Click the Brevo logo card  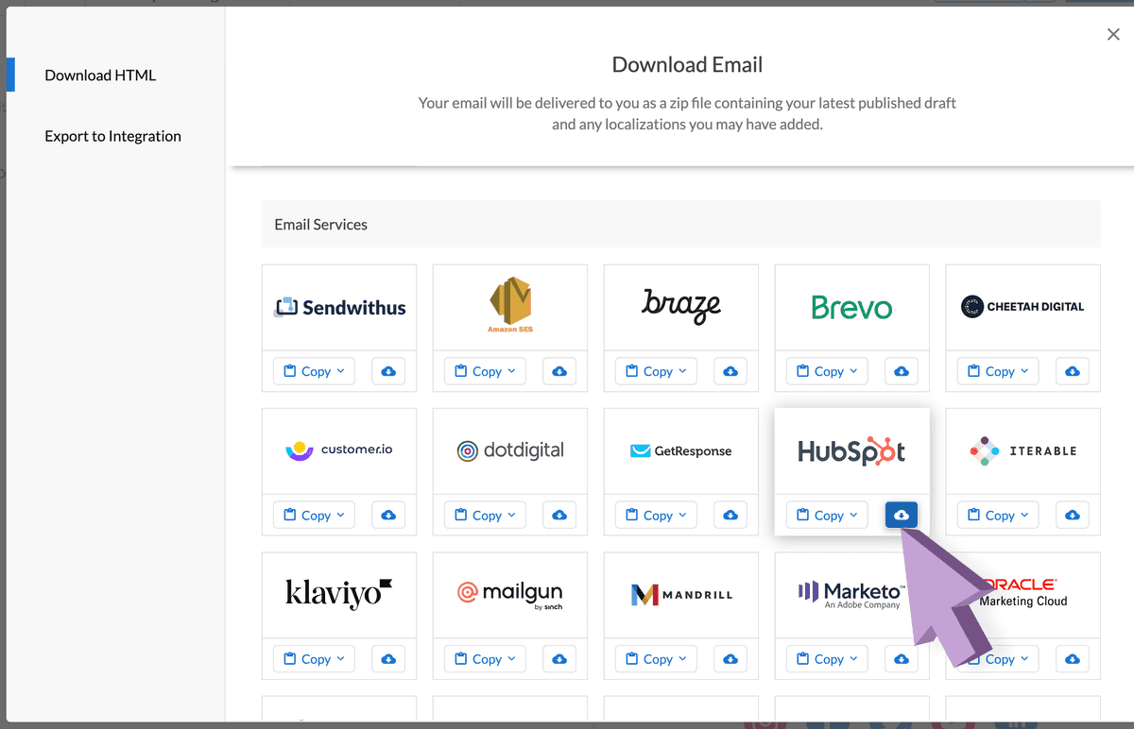coord(852,307)
